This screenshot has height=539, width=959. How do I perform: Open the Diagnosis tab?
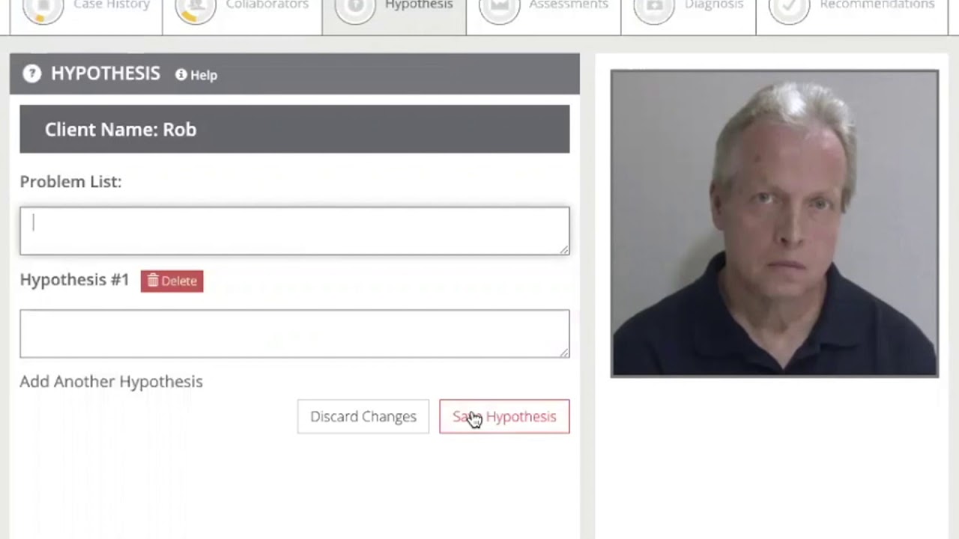click(x=689, y=16)
